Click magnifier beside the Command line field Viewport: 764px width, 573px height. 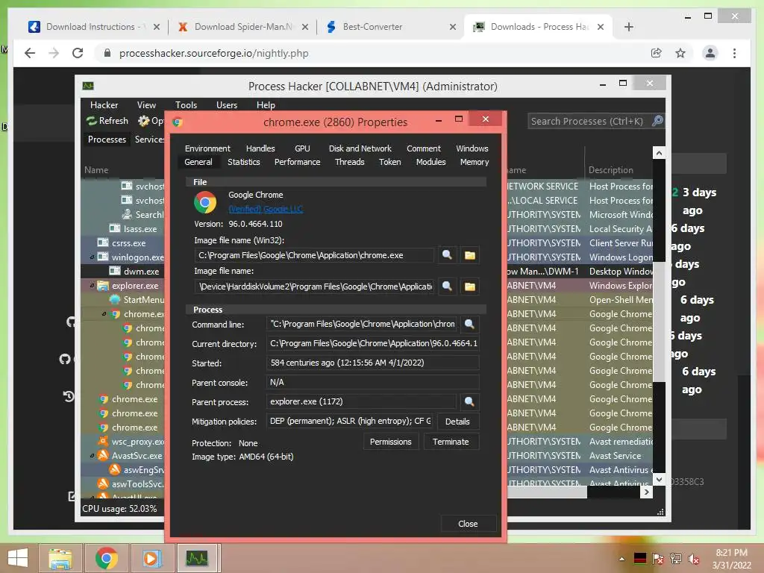pos(469,324)
